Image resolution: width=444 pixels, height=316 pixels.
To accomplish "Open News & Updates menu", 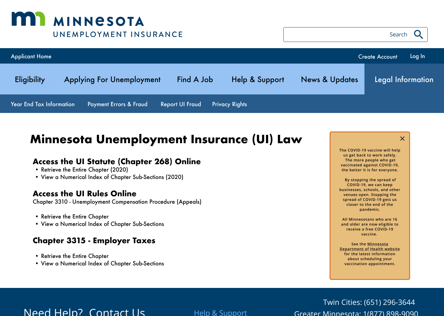I will [x=329, y=79].
